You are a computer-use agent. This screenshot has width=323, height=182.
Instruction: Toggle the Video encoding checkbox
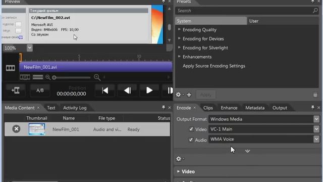point(191,129)
